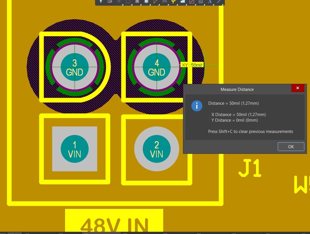Pick the dashed selection rectangle tool
The width and height of the screenshot is (310, 234).
128,1
